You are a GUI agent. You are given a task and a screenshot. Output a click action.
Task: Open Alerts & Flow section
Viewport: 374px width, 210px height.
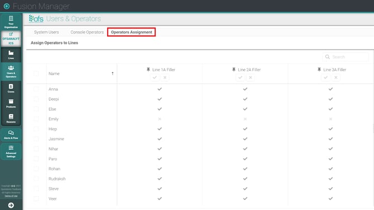11,135
